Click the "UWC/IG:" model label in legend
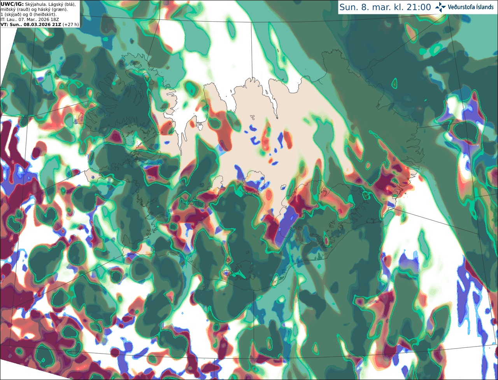Screen dimensions: 498x380 pyautogui.click(x=12, y=4)
